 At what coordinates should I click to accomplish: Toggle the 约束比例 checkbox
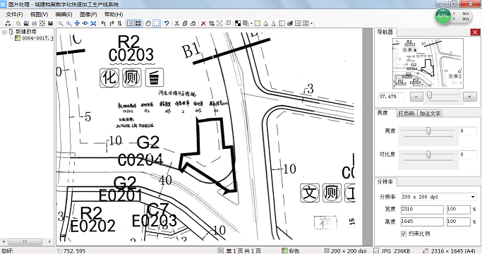[x=404, y=234]
